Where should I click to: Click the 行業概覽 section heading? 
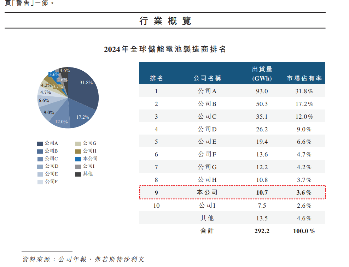(x=165, y=21)
